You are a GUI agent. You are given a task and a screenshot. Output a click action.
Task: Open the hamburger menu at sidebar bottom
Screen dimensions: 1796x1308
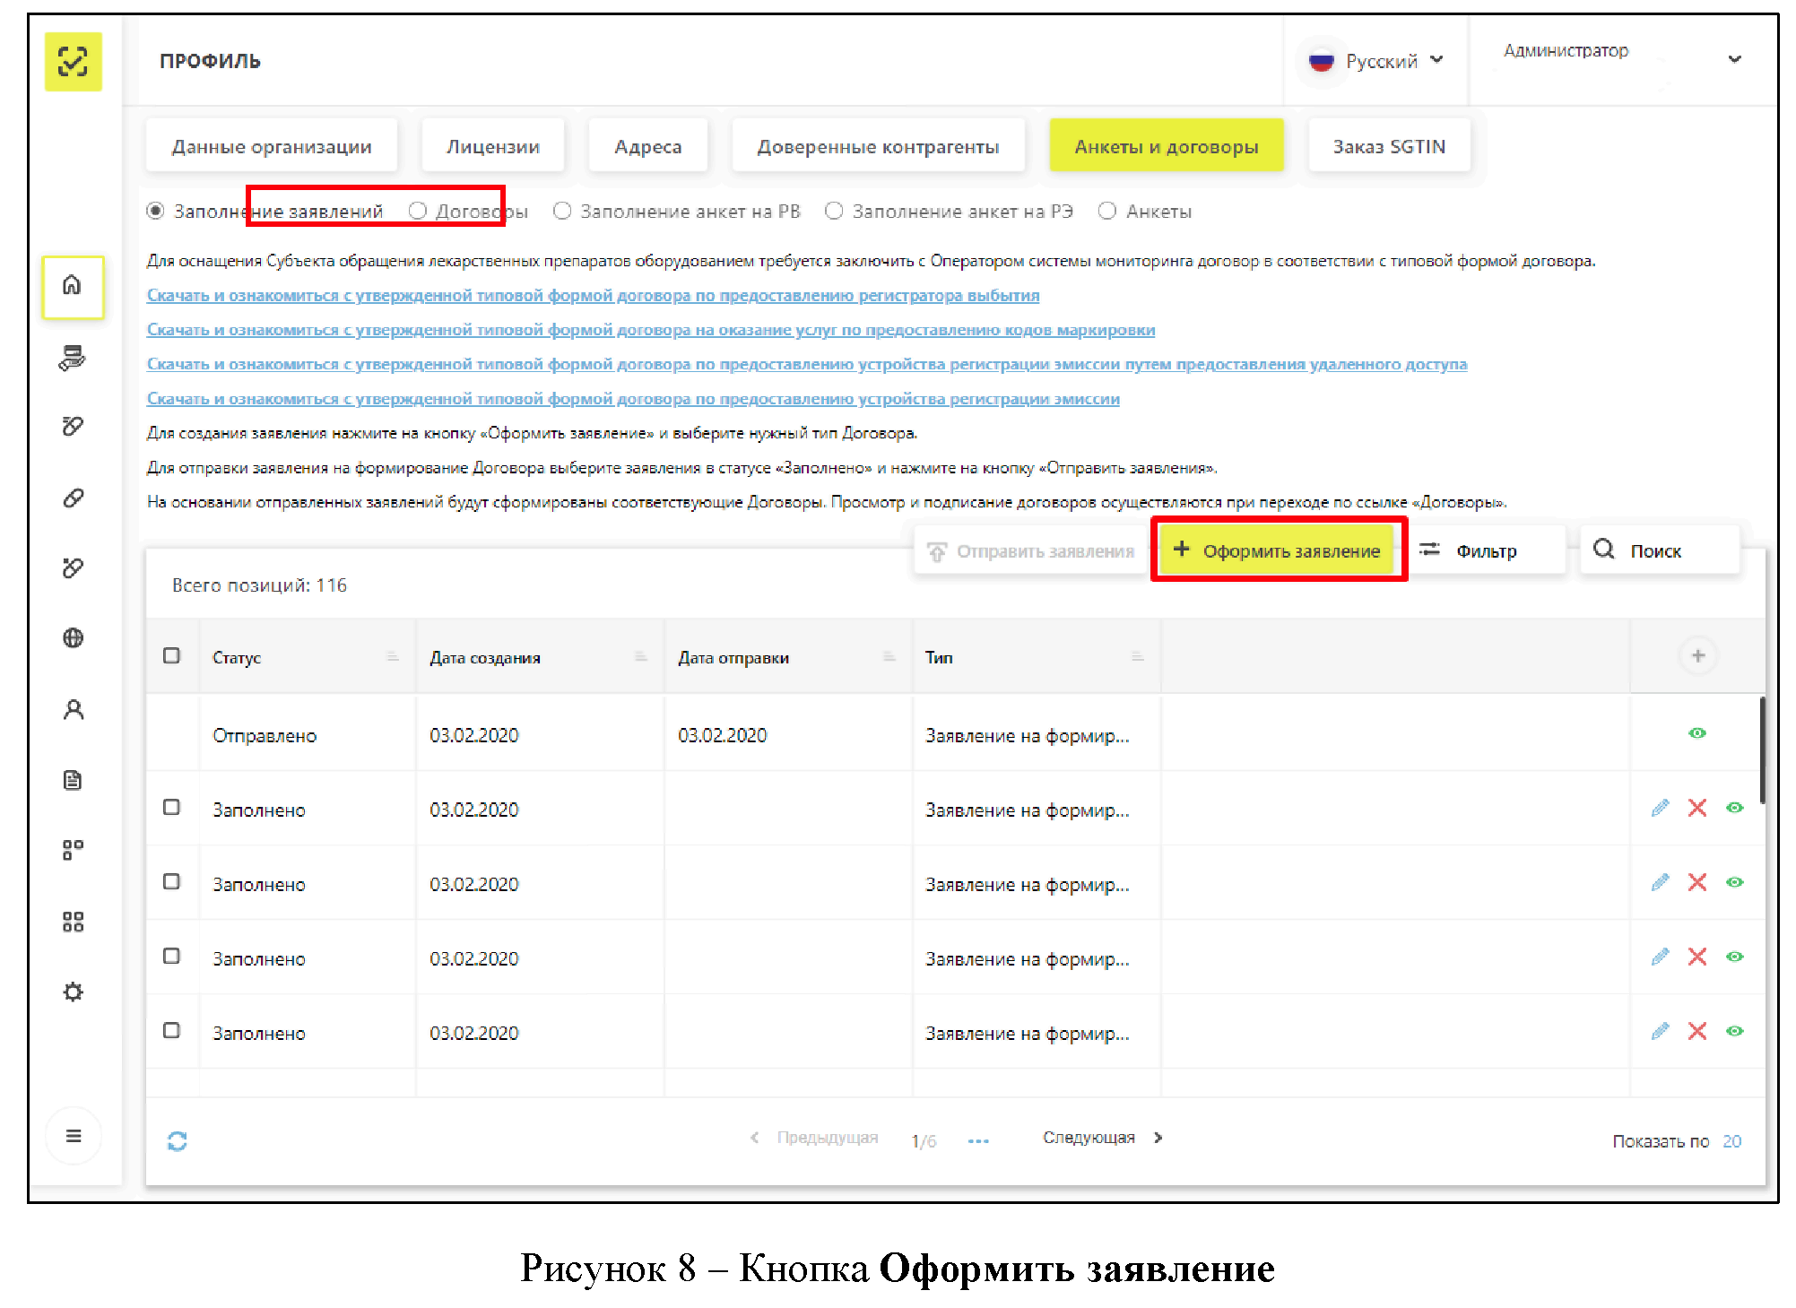coord(73,1136)
